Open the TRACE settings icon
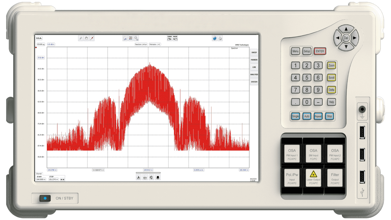Image resolution: width=391 pixels, height=220 pixels. pyautogui.click(x=131, y=38)
